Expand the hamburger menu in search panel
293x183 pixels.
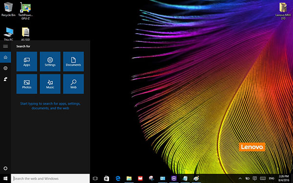5,46
